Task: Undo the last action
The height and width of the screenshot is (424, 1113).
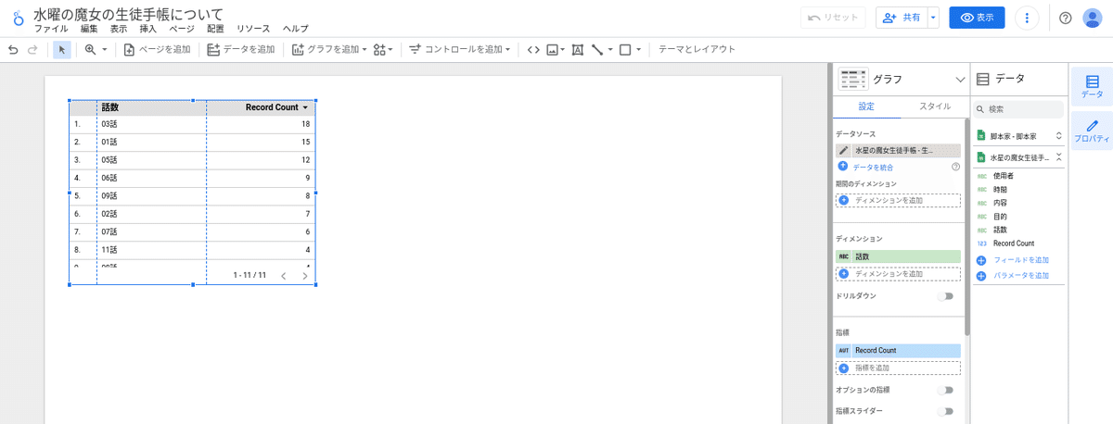Action: pos(13,49)
